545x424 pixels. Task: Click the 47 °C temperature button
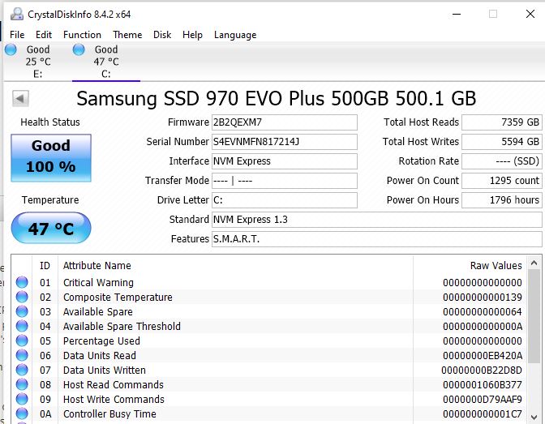tap(51, 228)
